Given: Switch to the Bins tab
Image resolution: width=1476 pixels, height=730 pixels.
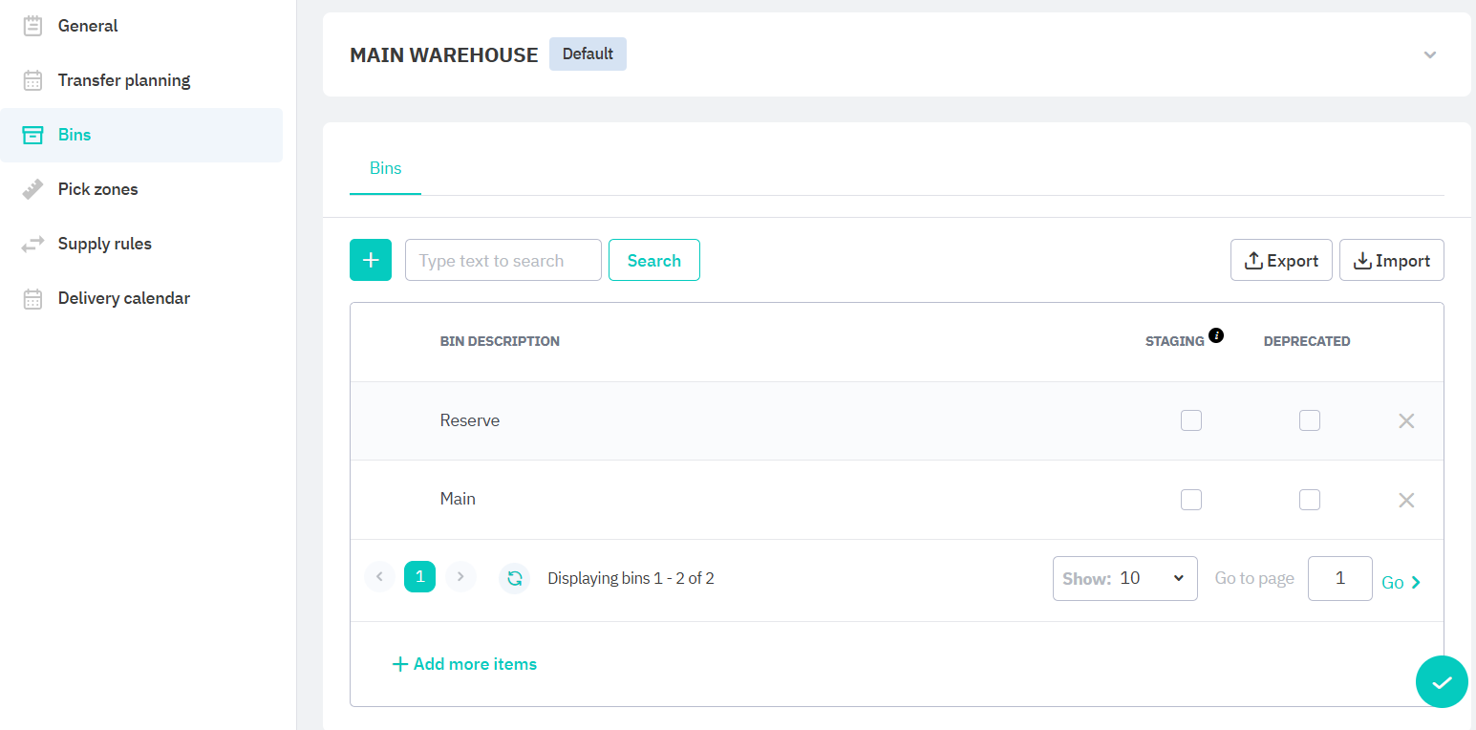Looking at the screenshot, I should click(x=385, y=168).
